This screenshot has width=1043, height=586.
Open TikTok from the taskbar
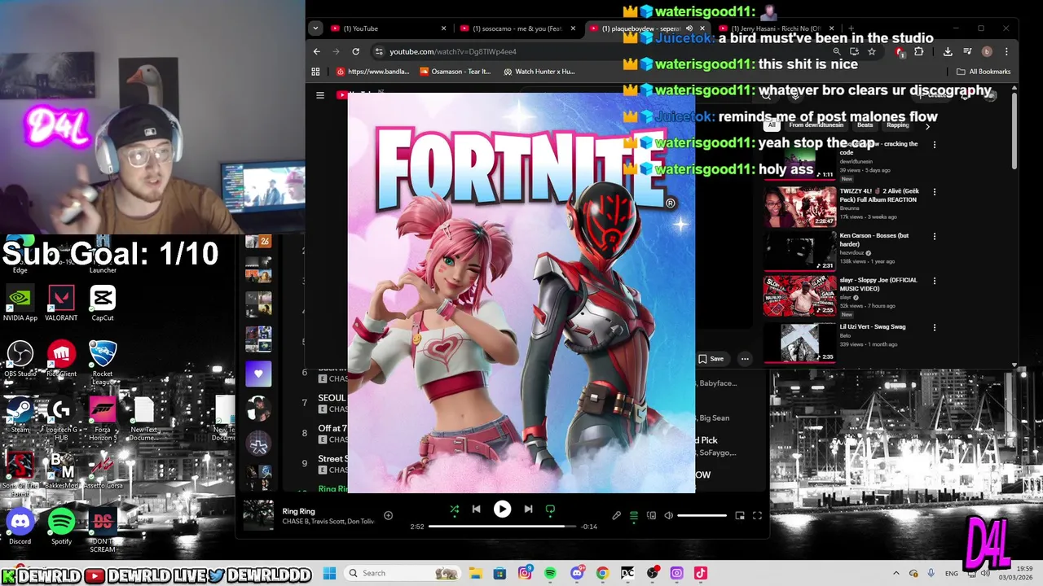coord(701,573)
